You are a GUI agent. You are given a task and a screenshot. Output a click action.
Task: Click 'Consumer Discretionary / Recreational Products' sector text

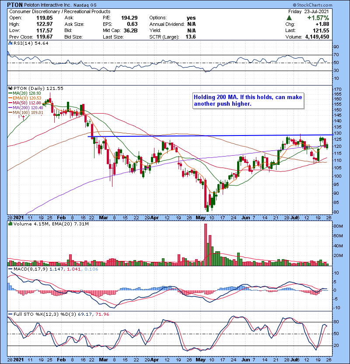[60, 11]
